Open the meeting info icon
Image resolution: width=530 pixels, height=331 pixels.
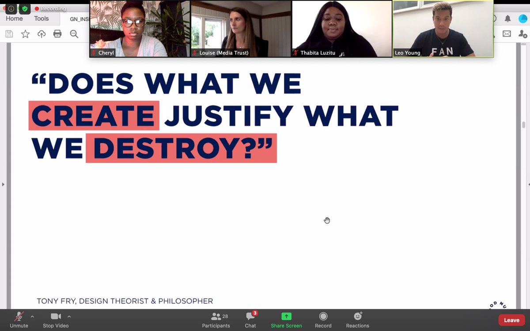(x=11, y=8)
